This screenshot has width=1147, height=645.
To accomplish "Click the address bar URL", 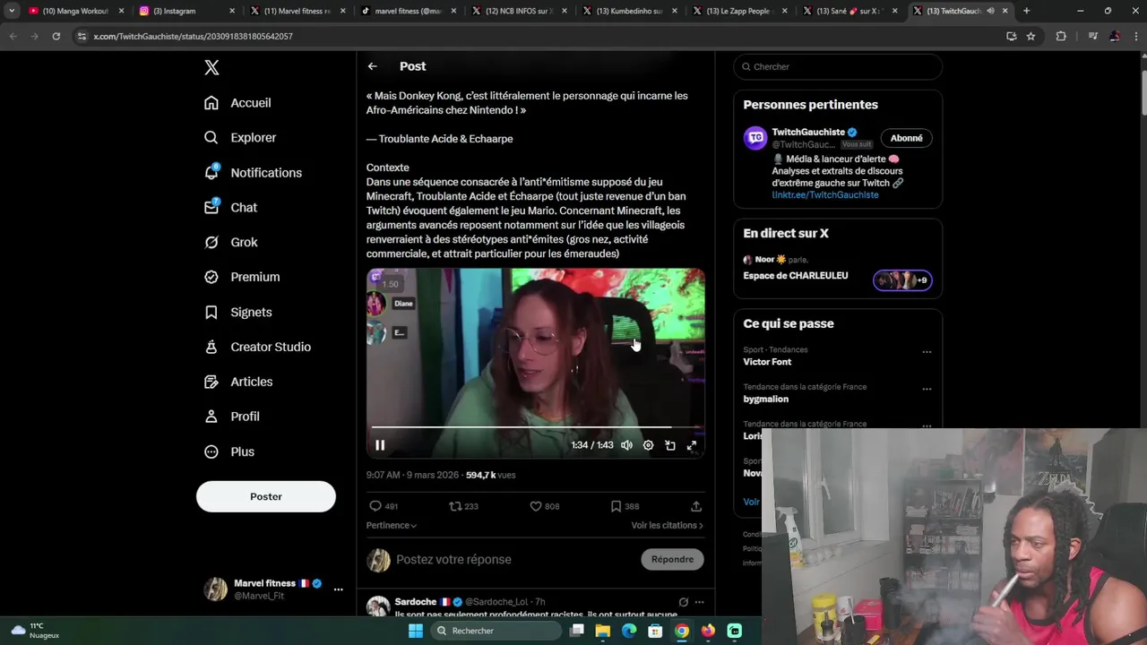I will pos(193,36).
